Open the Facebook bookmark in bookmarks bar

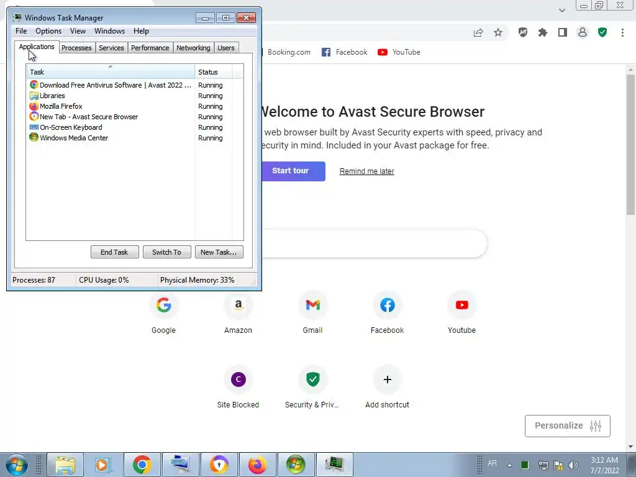(344, 52)
